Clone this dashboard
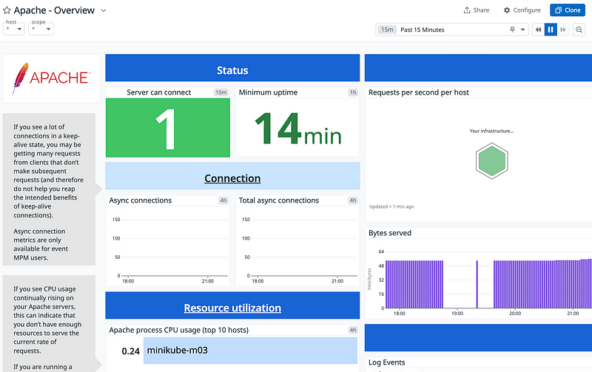The height and width of the screenshot is (372, 592). (566, 10)
